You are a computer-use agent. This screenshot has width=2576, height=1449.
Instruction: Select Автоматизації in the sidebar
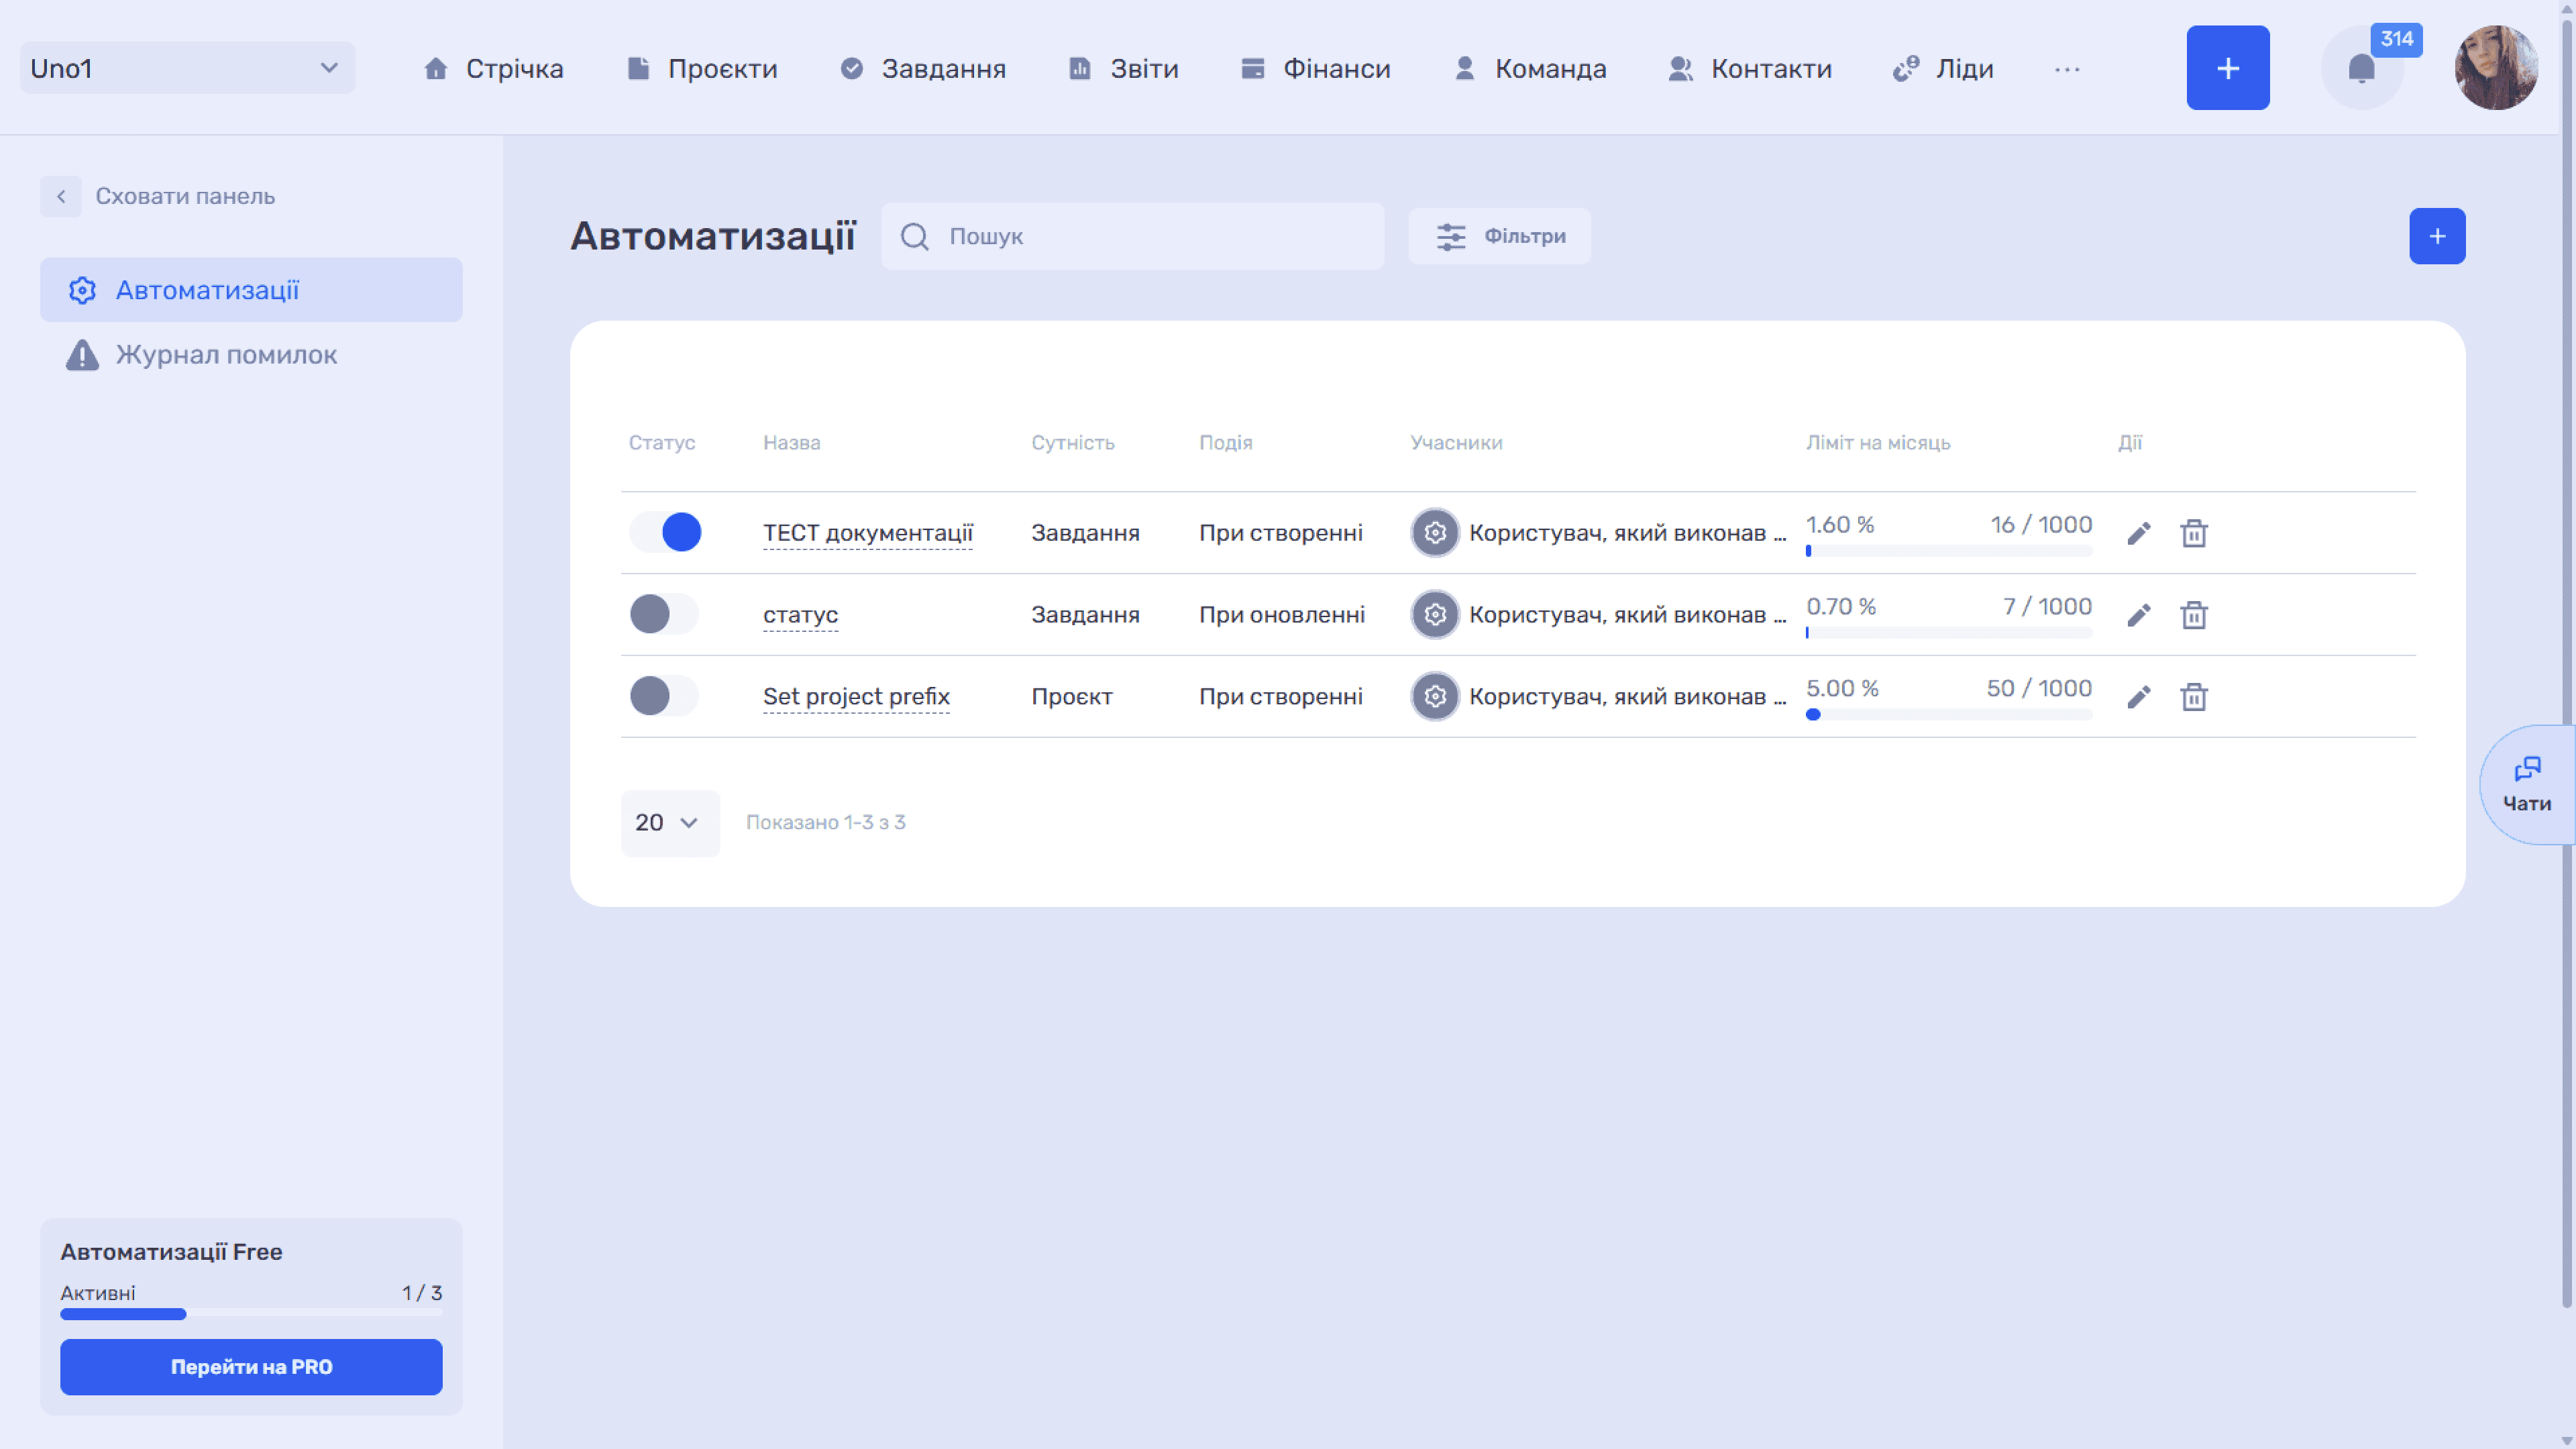[251, 290]
